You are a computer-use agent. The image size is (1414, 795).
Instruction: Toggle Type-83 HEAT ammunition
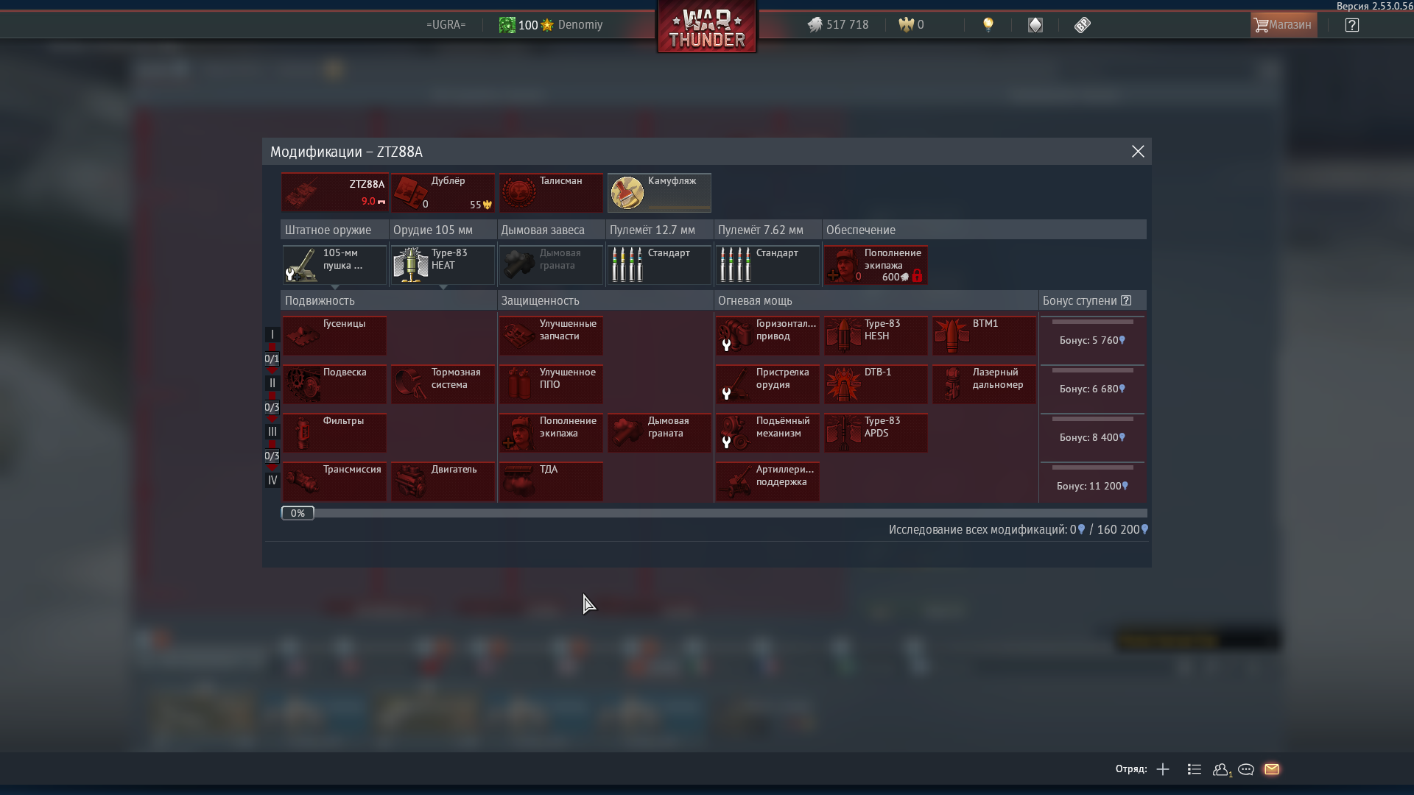[443, 265]
